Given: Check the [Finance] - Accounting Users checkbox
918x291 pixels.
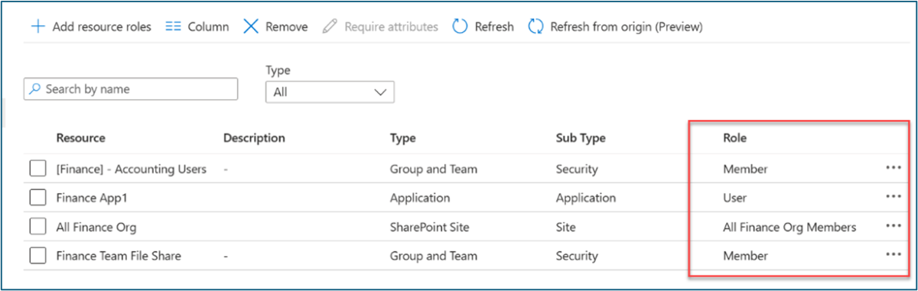Looking at the screenshot, I should click(x=38, y=169).
